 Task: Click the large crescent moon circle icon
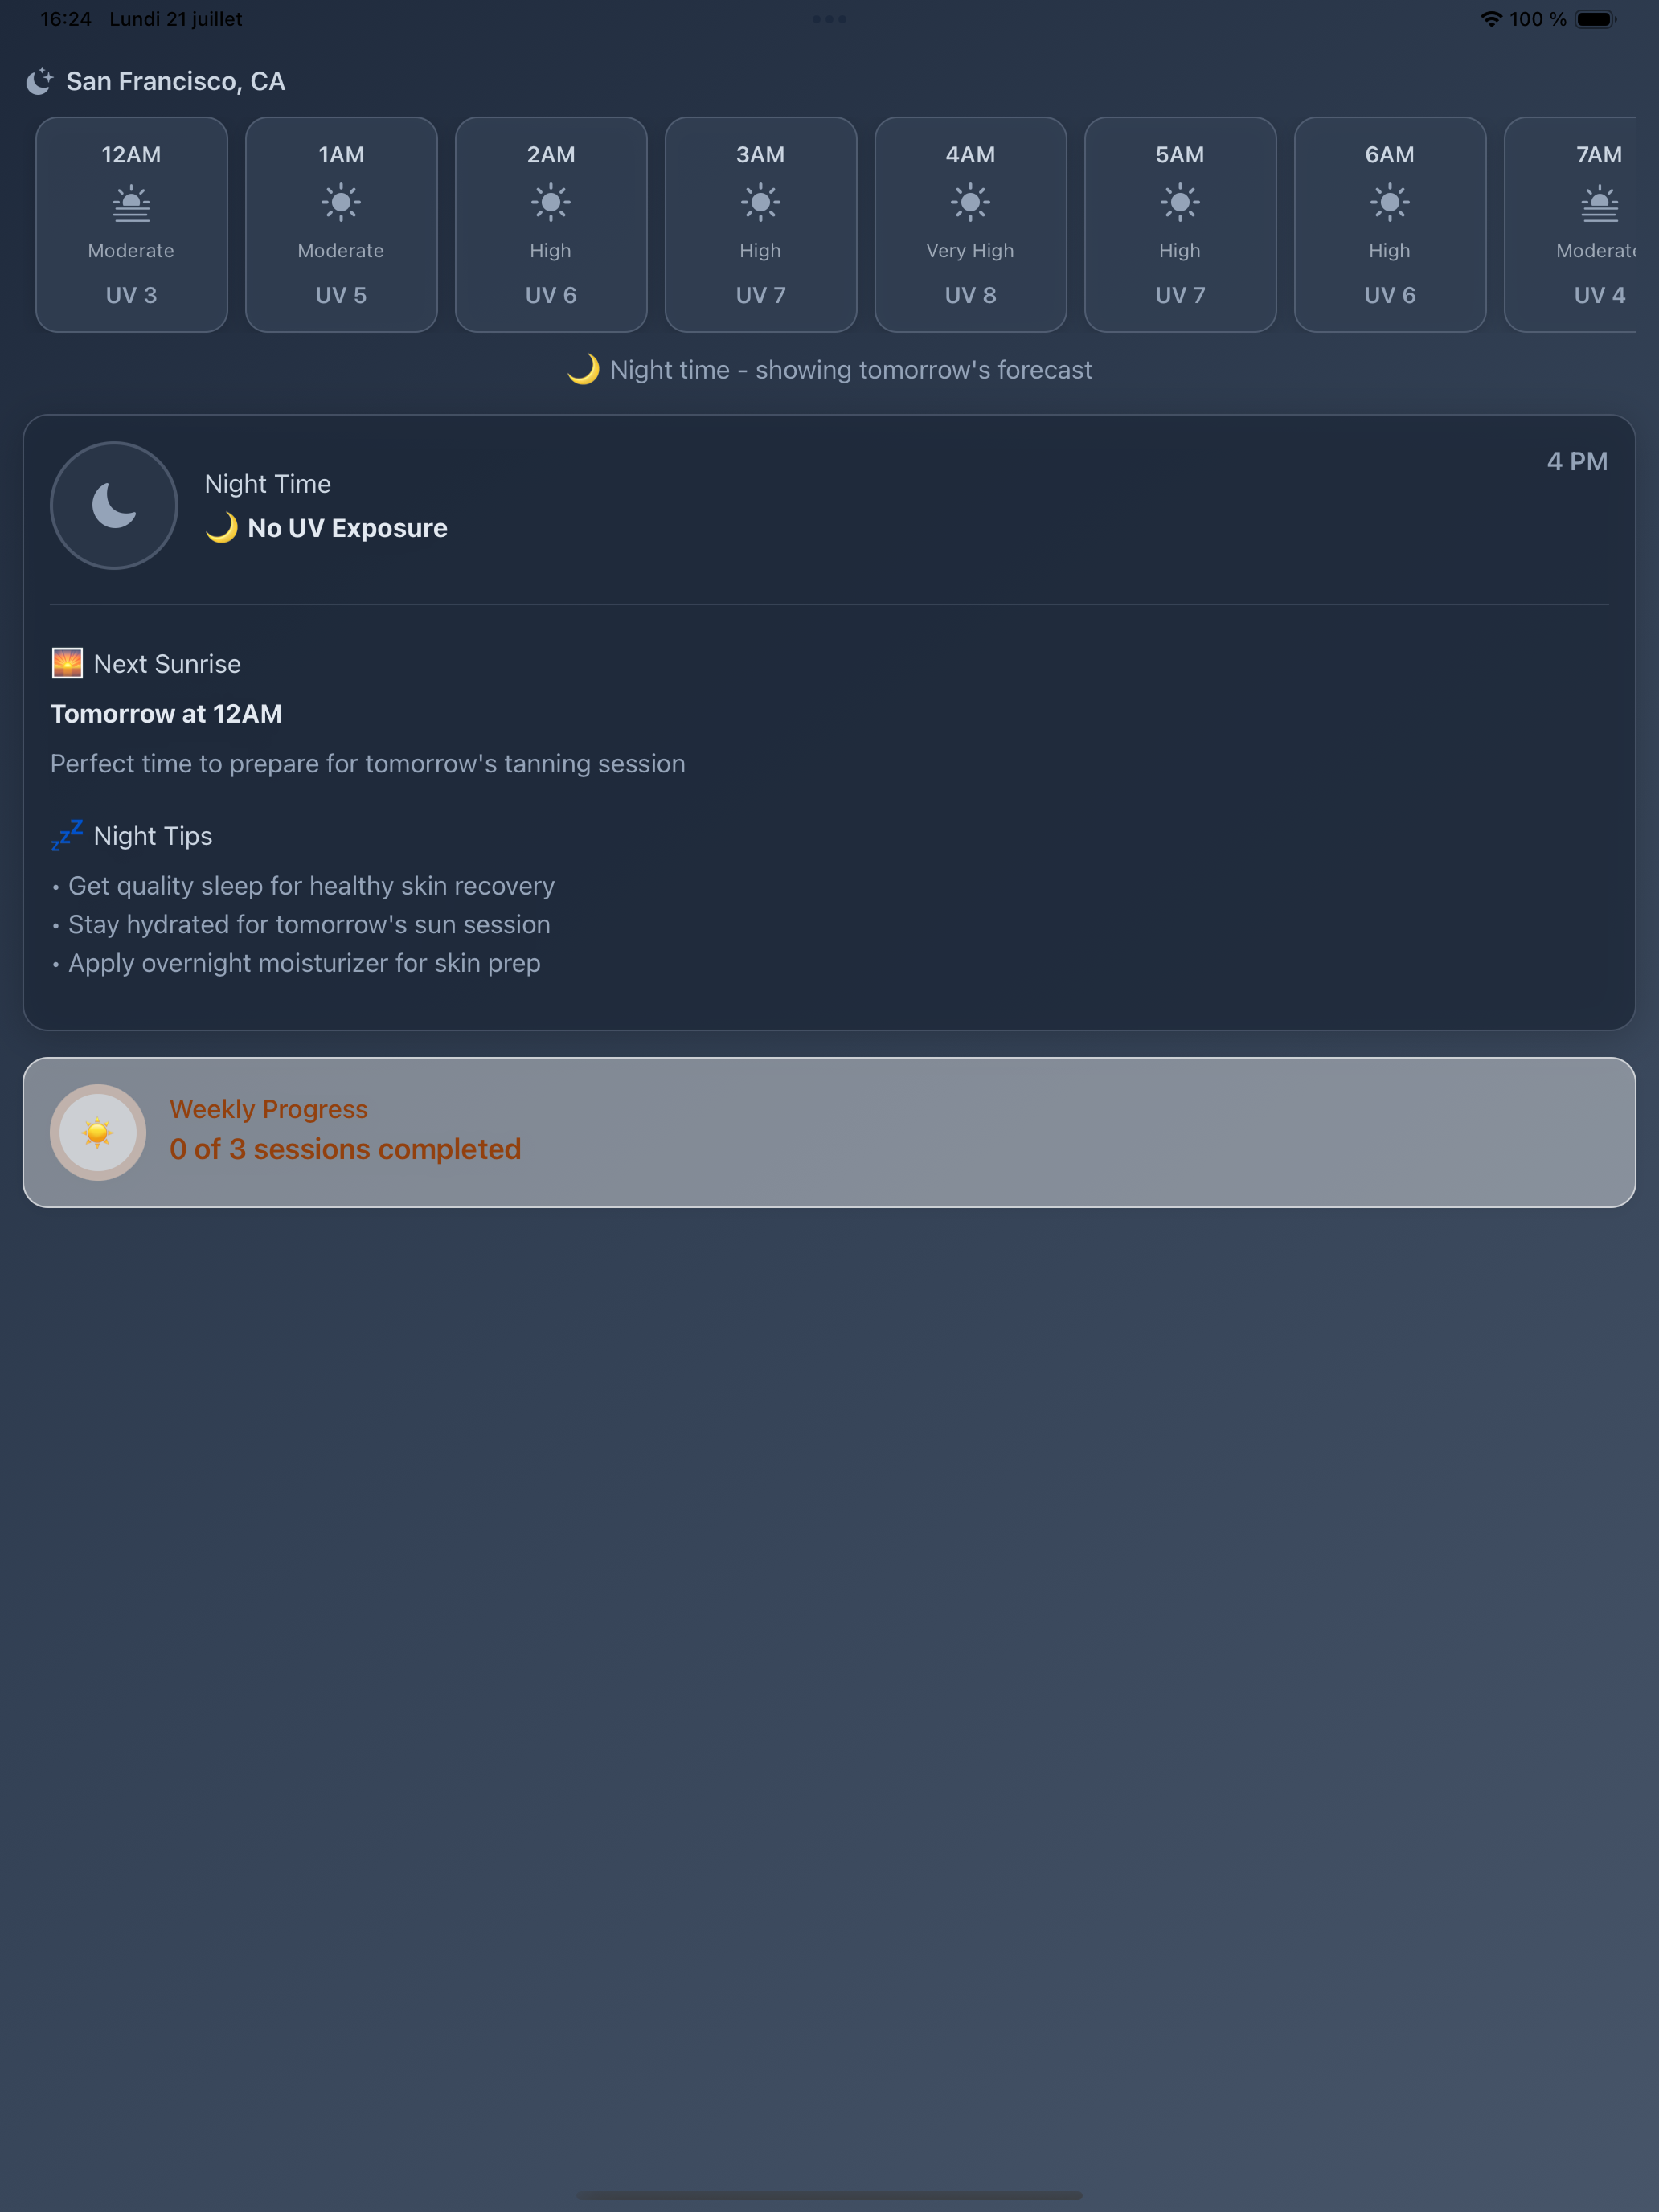coord(114,506)
